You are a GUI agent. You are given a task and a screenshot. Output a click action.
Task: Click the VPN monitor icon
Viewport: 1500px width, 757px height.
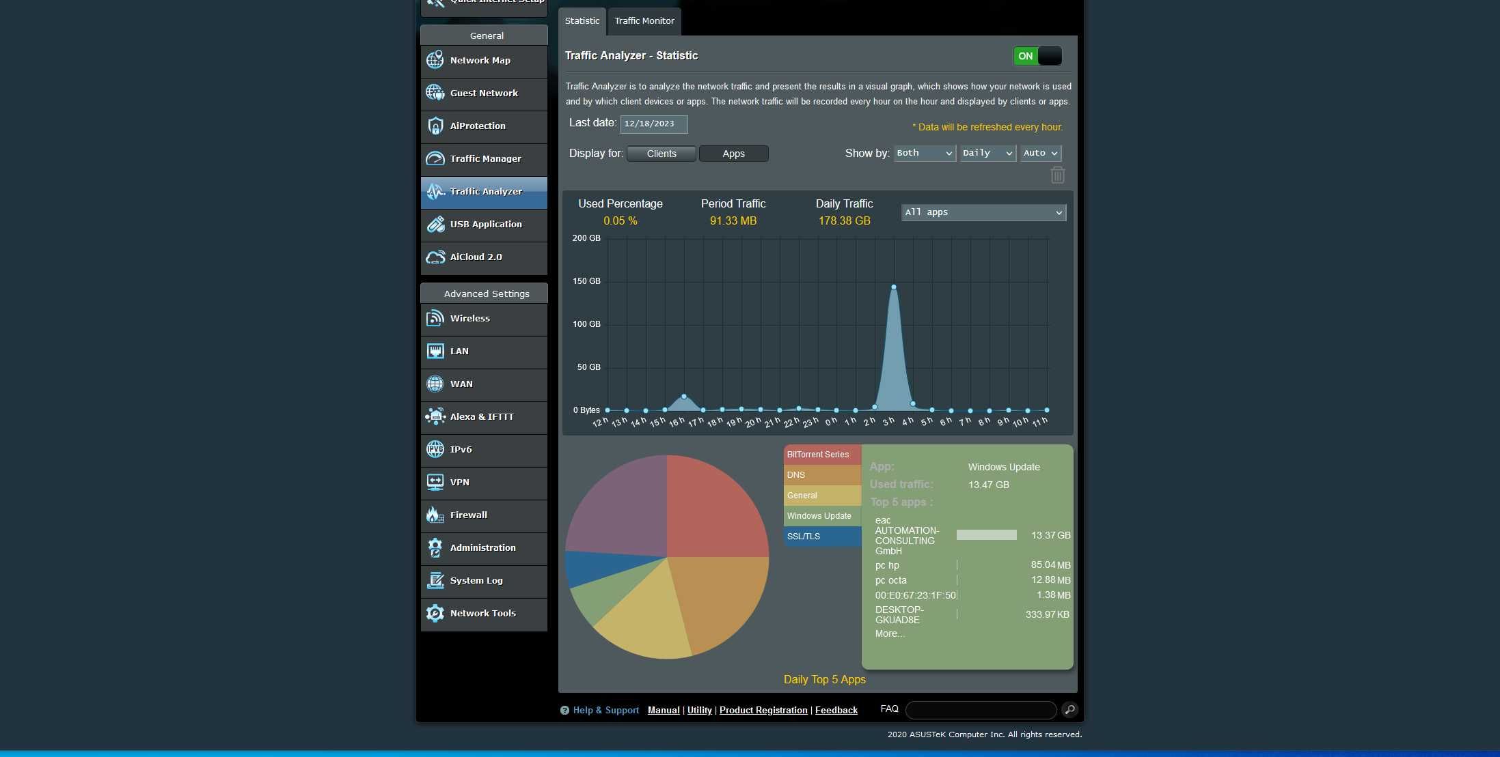(435, 482)
